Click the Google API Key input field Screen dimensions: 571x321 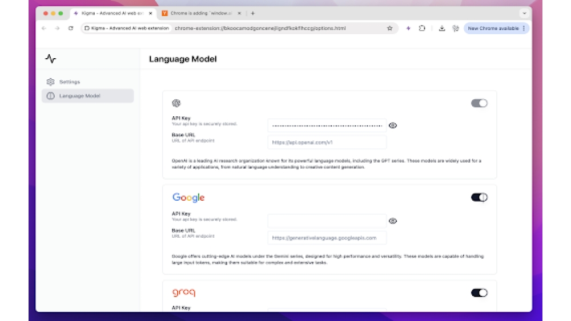click(327, 221)
